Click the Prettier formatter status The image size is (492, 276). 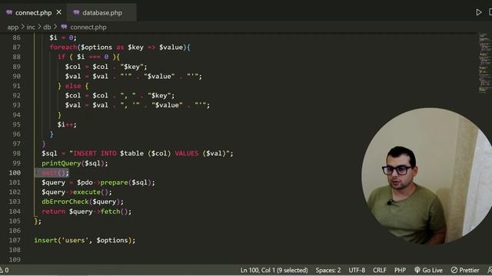tap(465, 270)
